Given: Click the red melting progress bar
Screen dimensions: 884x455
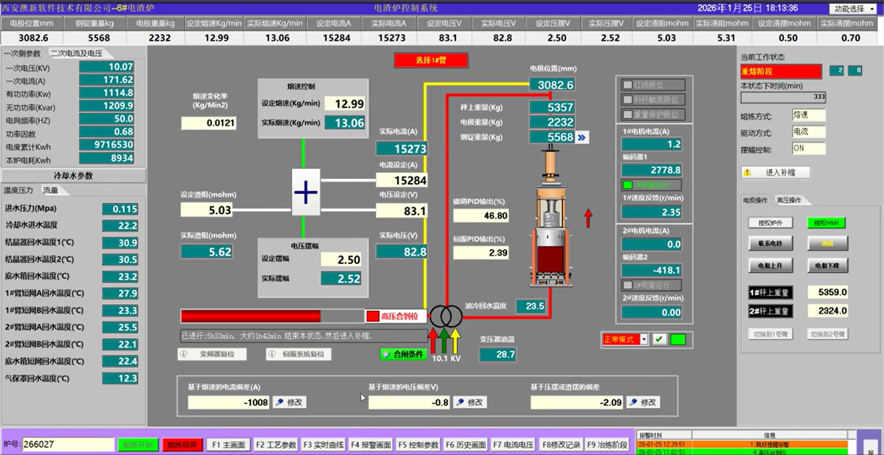Looking at the screenshot, I should click(x=251, y=316).
